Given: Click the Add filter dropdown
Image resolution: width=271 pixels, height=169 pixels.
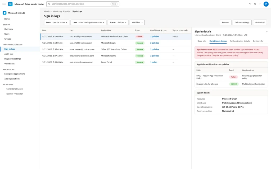Looking at the screenshot, I should pyautogui.click(x=137, y=22).
